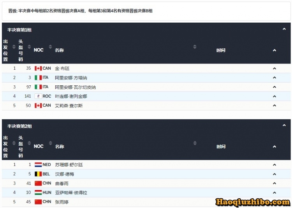Select athlete name 曲春雨
The width and height of the screenshot is (292, 208).
click(62, 183)
